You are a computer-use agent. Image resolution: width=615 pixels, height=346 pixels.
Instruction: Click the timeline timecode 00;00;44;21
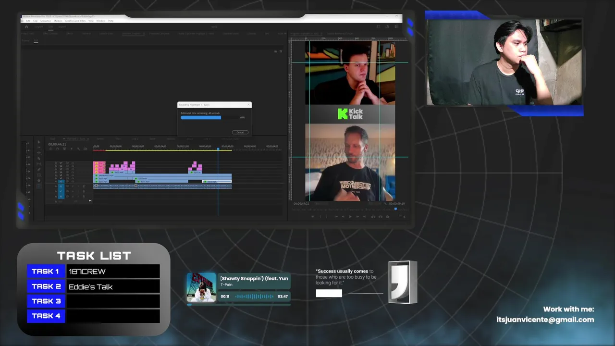click(x=57, y=144)
